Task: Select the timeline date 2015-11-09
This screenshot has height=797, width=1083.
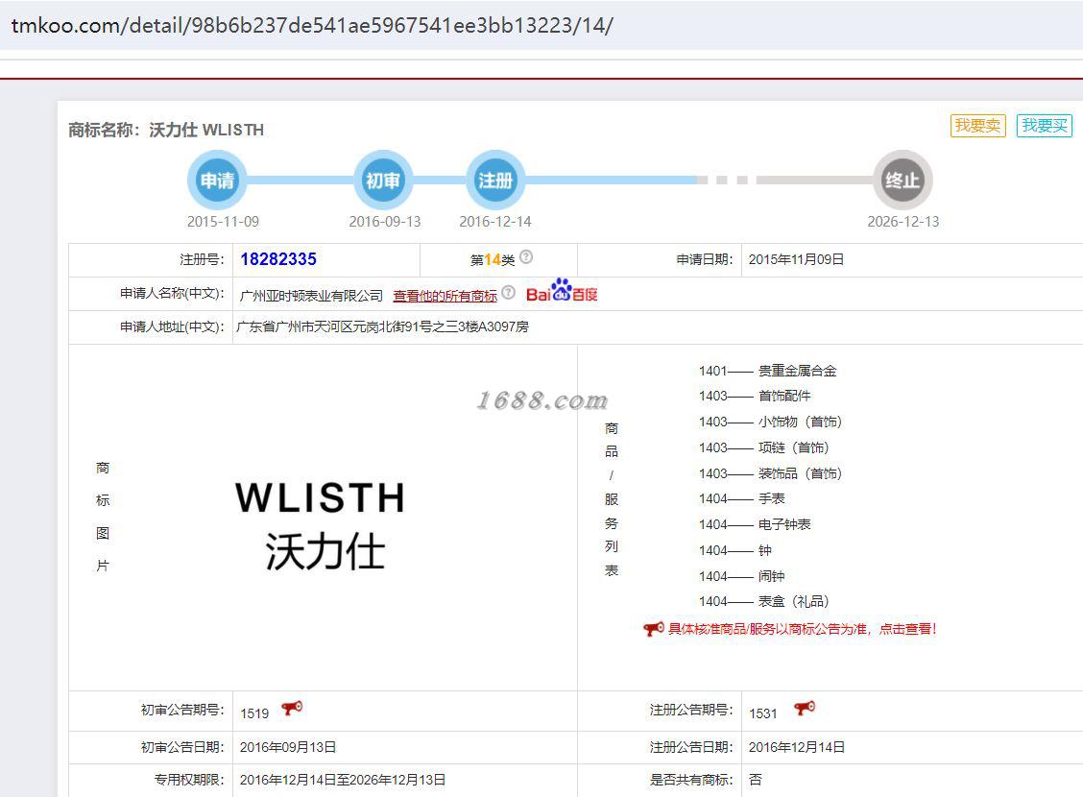Action: click(223, 222)
